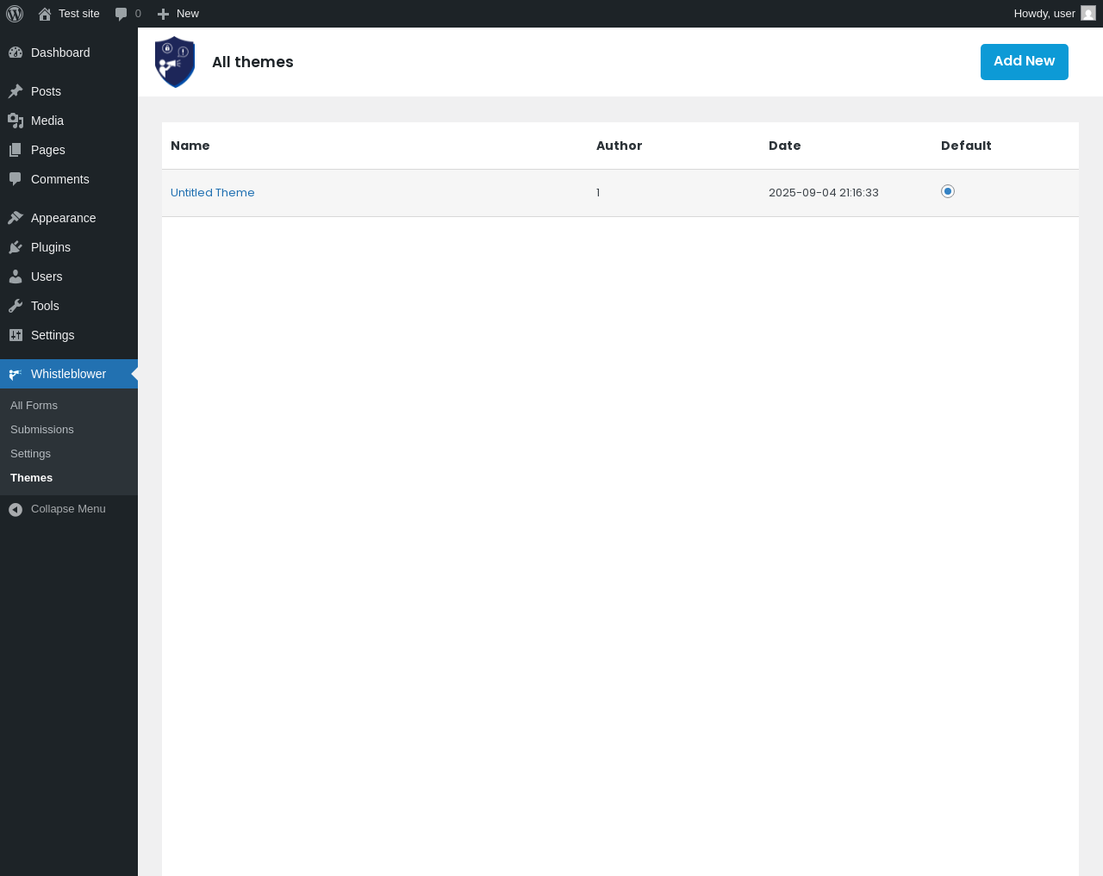Image resolution: width=1103 pixels, height=876 pixels.
Task: Go to Submissions under Whistleblower
Action: click(x=42, y=429)
